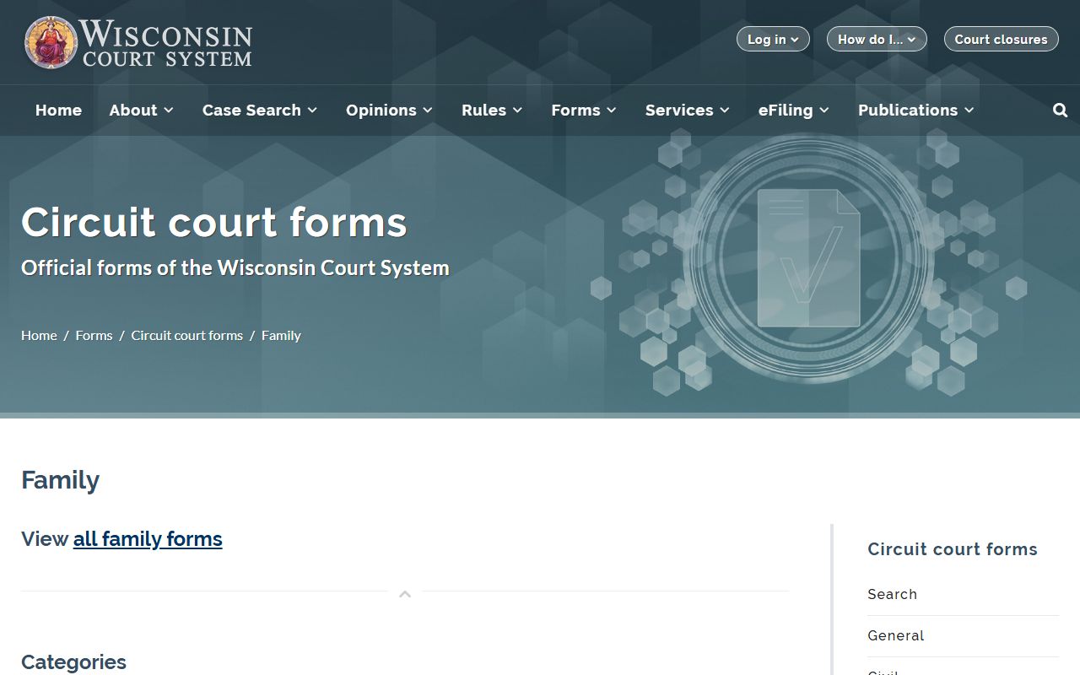This screenshot has height=675, width=1080.
Task: Expand the eFiling menu
Action: click(794, 111)
